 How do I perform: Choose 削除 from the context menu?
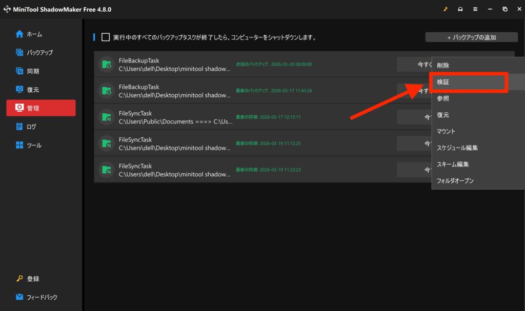point(443,65)
